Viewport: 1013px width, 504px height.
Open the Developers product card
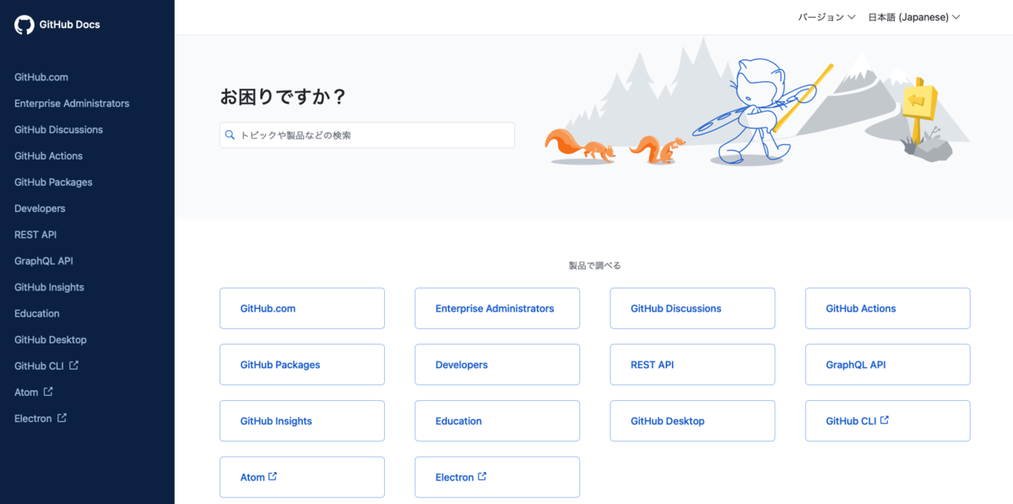tap(497, 365)
